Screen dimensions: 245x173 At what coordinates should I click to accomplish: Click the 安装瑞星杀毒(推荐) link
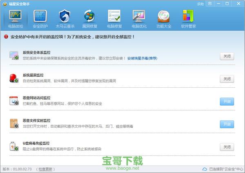(x=142, y=58)
